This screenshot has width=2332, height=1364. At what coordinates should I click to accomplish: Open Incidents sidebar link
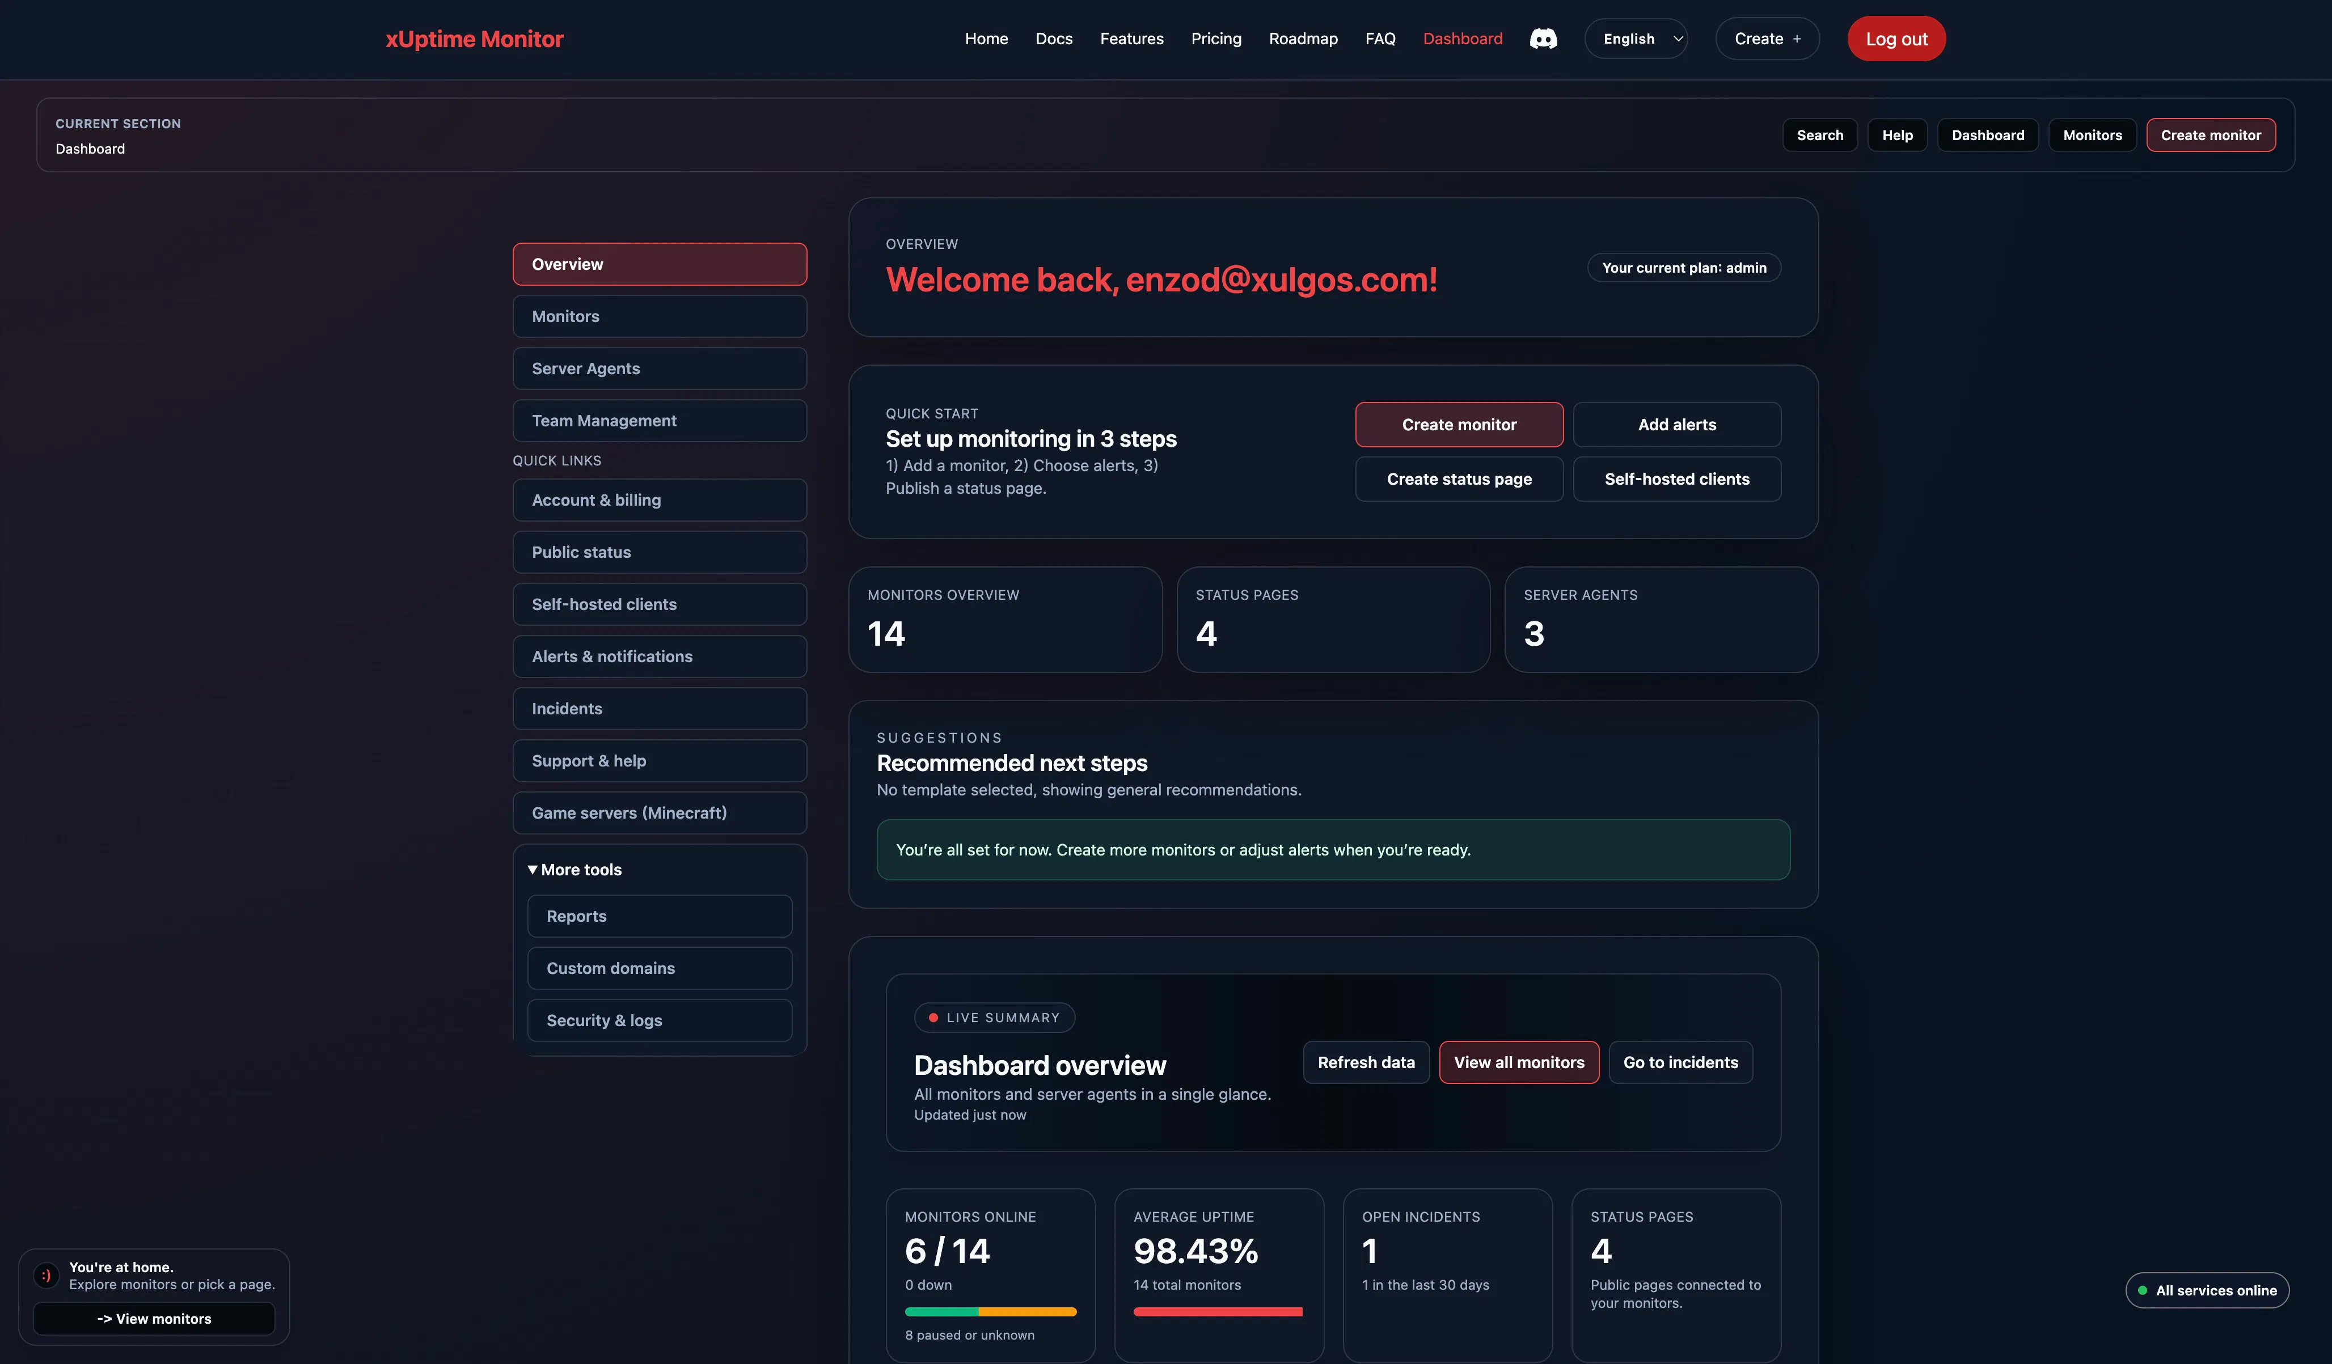660,709
